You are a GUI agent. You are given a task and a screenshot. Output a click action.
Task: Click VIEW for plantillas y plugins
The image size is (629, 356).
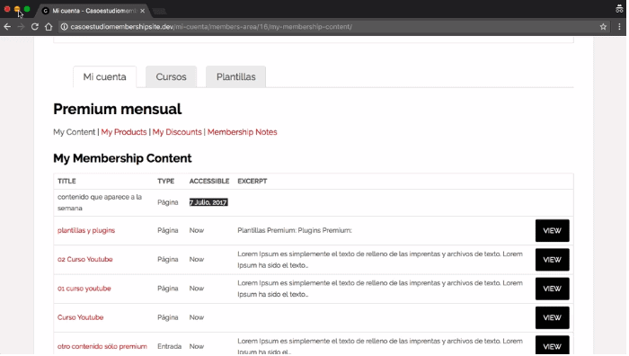point(553,231)
